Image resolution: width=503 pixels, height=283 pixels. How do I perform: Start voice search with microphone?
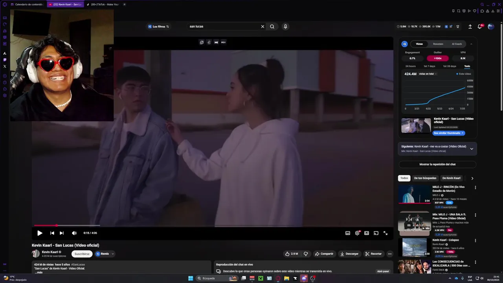pos(285,26)
